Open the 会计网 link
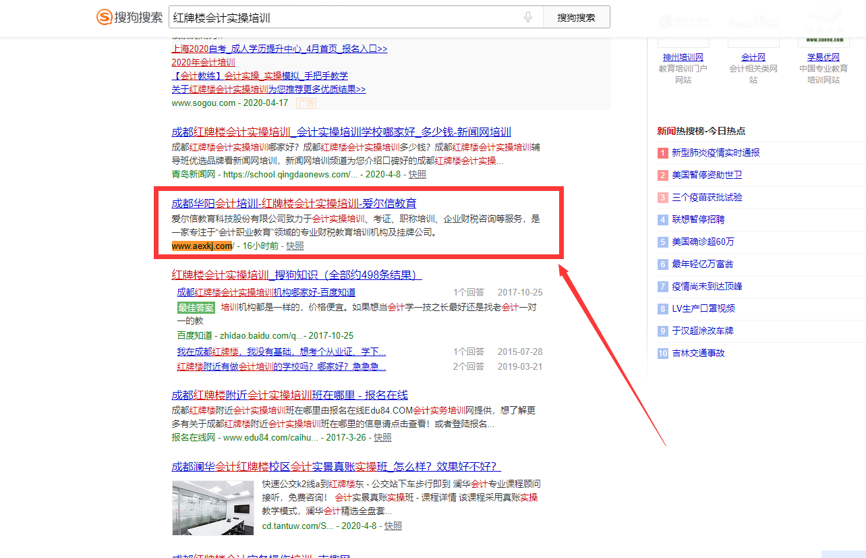Screen dimensions: 866x558 [x=753, y=57]
